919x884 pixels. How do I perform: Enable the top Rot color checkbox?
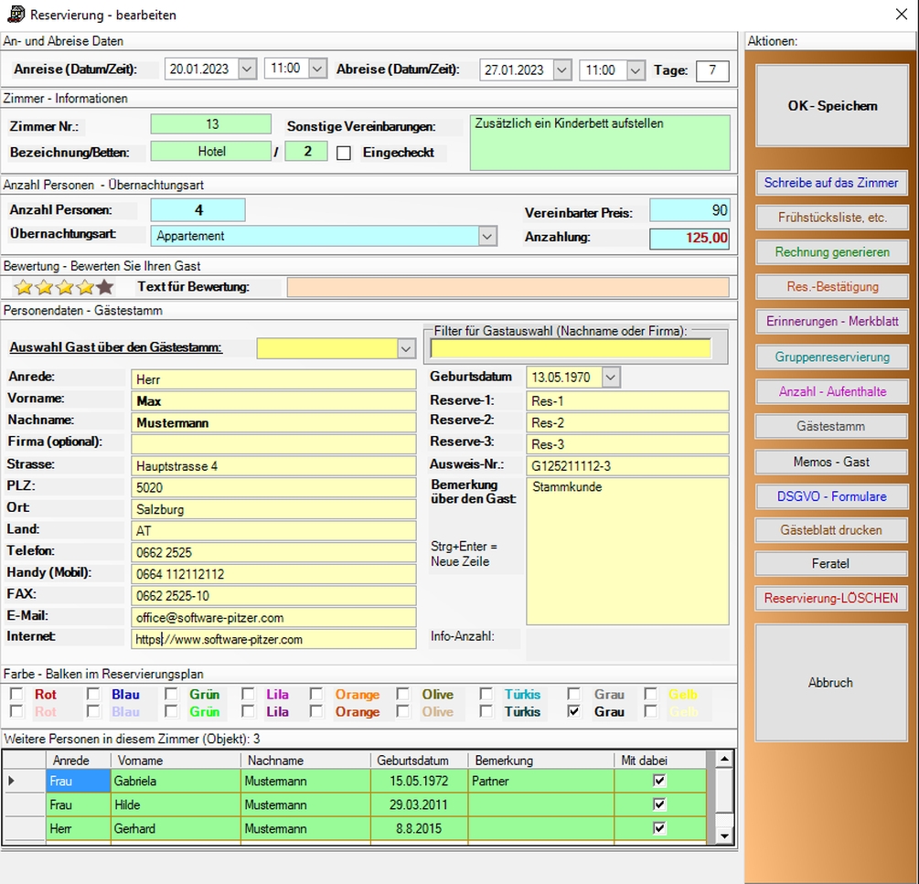click(16, 695)
